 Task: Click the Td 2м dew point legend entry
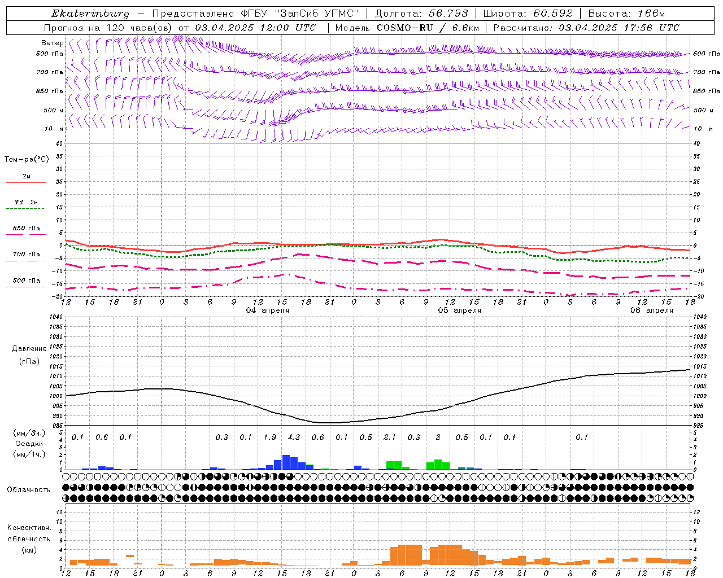click(x=26, y=202)
